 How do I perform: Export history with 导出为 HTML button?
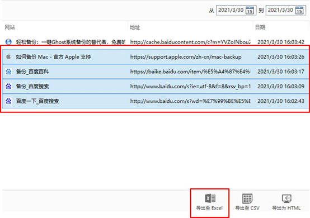click(286, 202)
